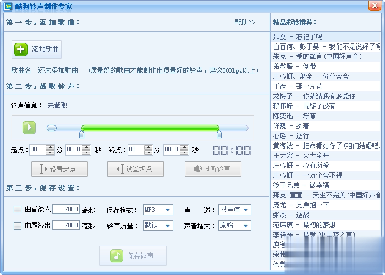Select 萧敬腾 - 倒带 in the list
This screenshot has height=275, width=385.
(x=326, y=67)
